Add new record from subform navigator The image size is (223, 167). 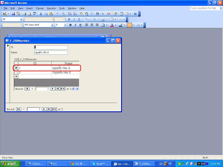(63, 89)
